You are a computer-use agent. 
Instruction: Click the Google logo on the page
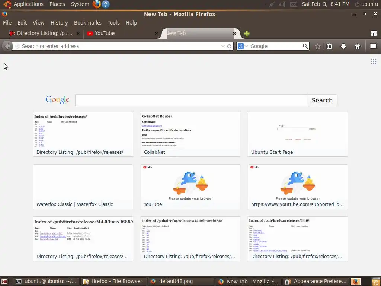(x=57, y=100)
